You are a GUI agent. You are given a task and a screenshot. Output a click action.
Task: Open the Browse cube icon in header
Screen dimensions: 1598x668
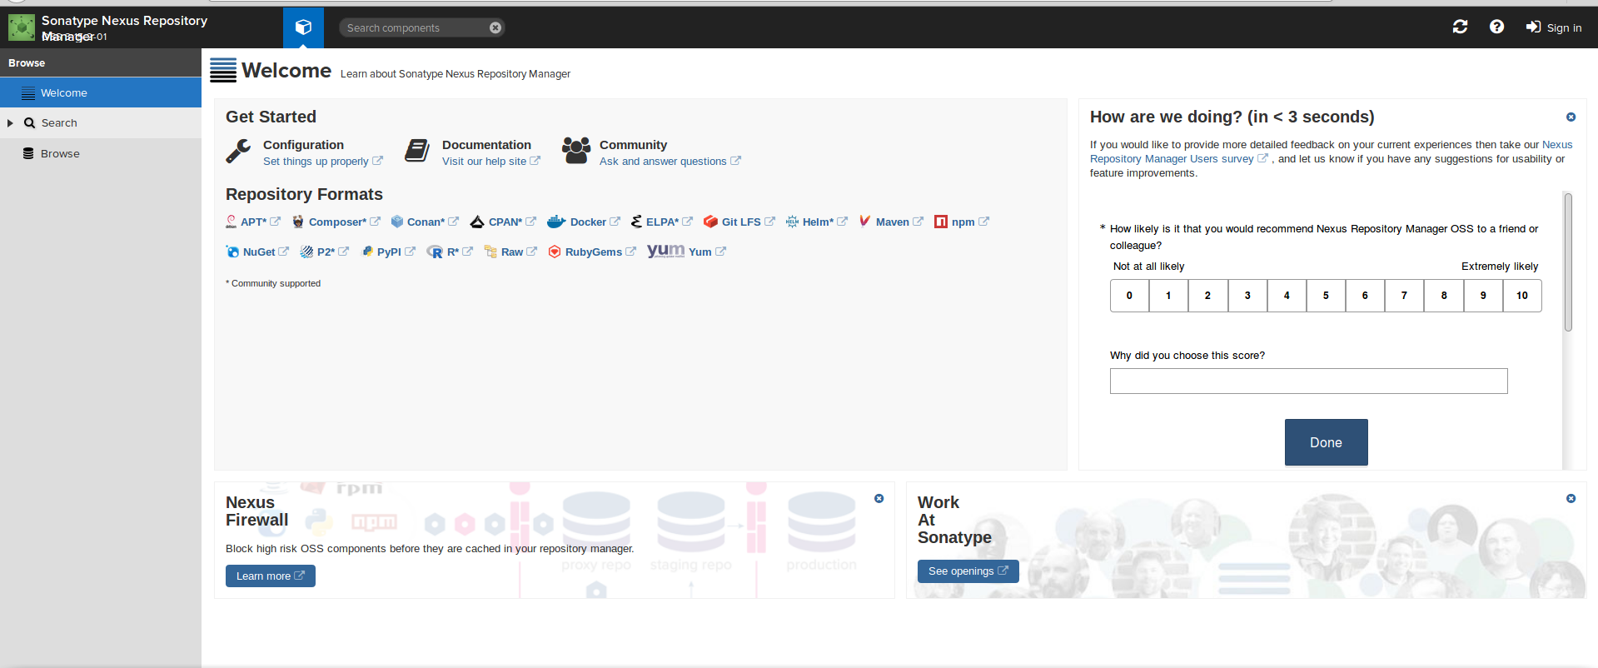pos(303,27)
